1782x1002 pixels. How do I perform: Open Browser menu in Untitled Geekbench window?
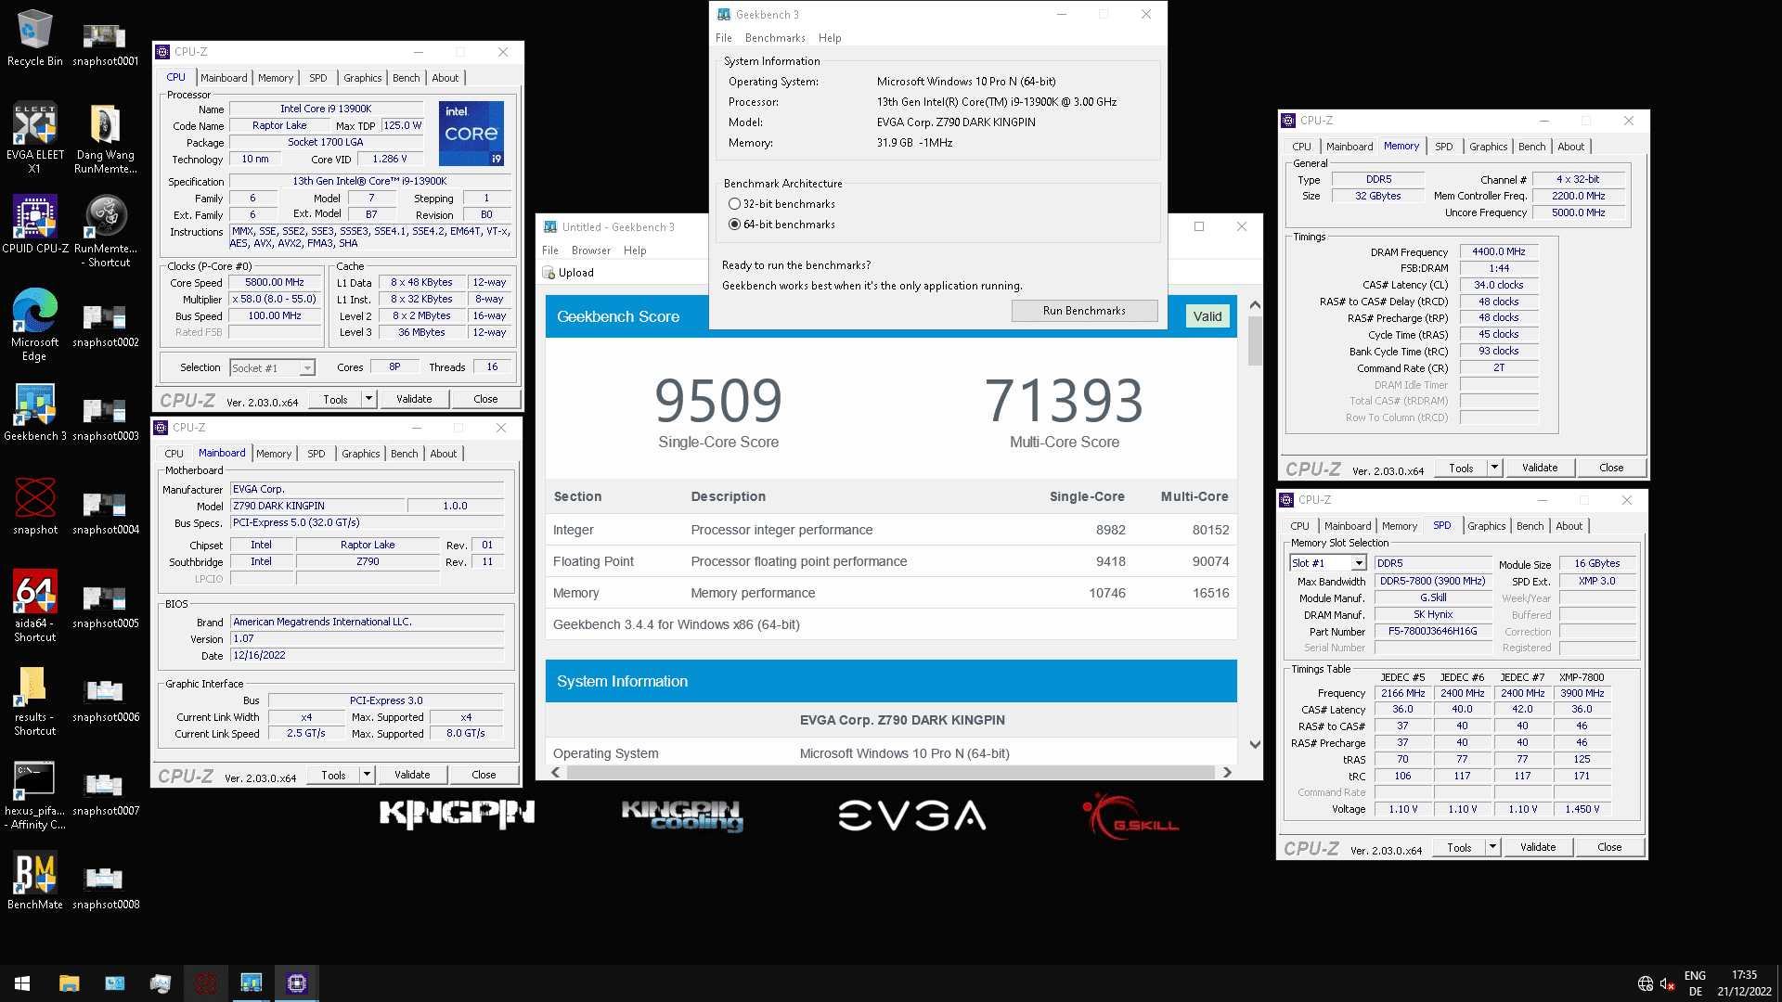[591, 250]
